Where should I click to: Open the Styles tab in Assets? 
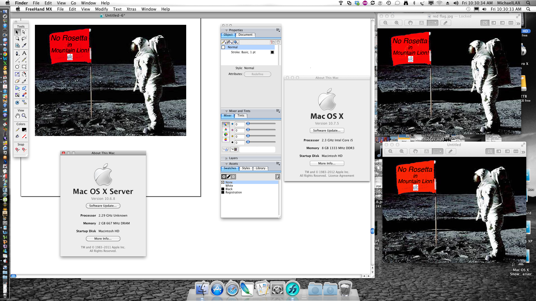pyautogui.click(x=246, y=168)
